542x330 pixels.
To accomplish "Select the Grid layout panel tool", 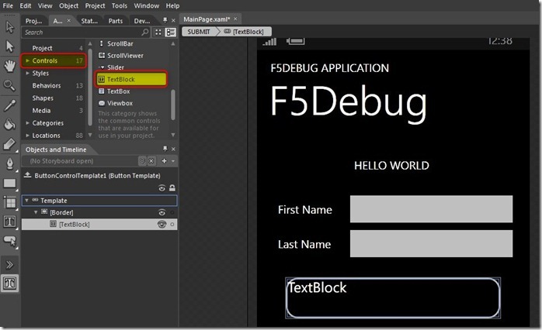I will click(x=9, y=202).
